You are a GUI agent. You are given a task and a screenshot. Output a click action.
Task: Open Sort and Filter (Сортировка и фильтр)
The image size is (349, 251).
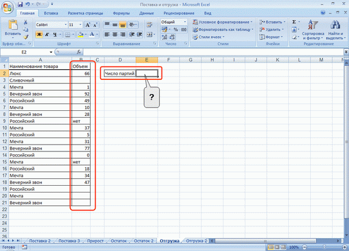(x=313, y=30)
